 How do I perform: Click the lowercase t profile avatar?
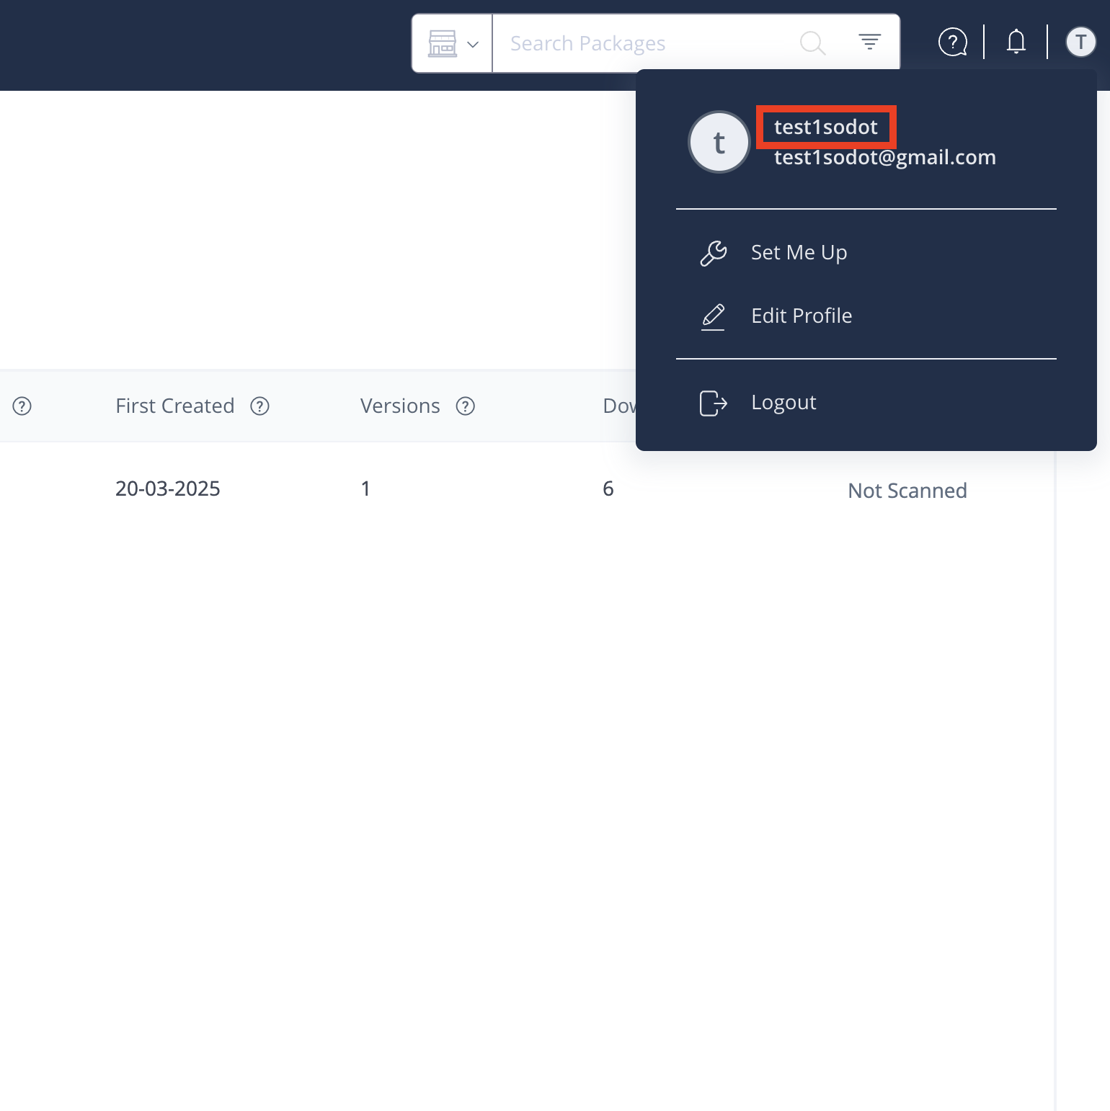719,142
